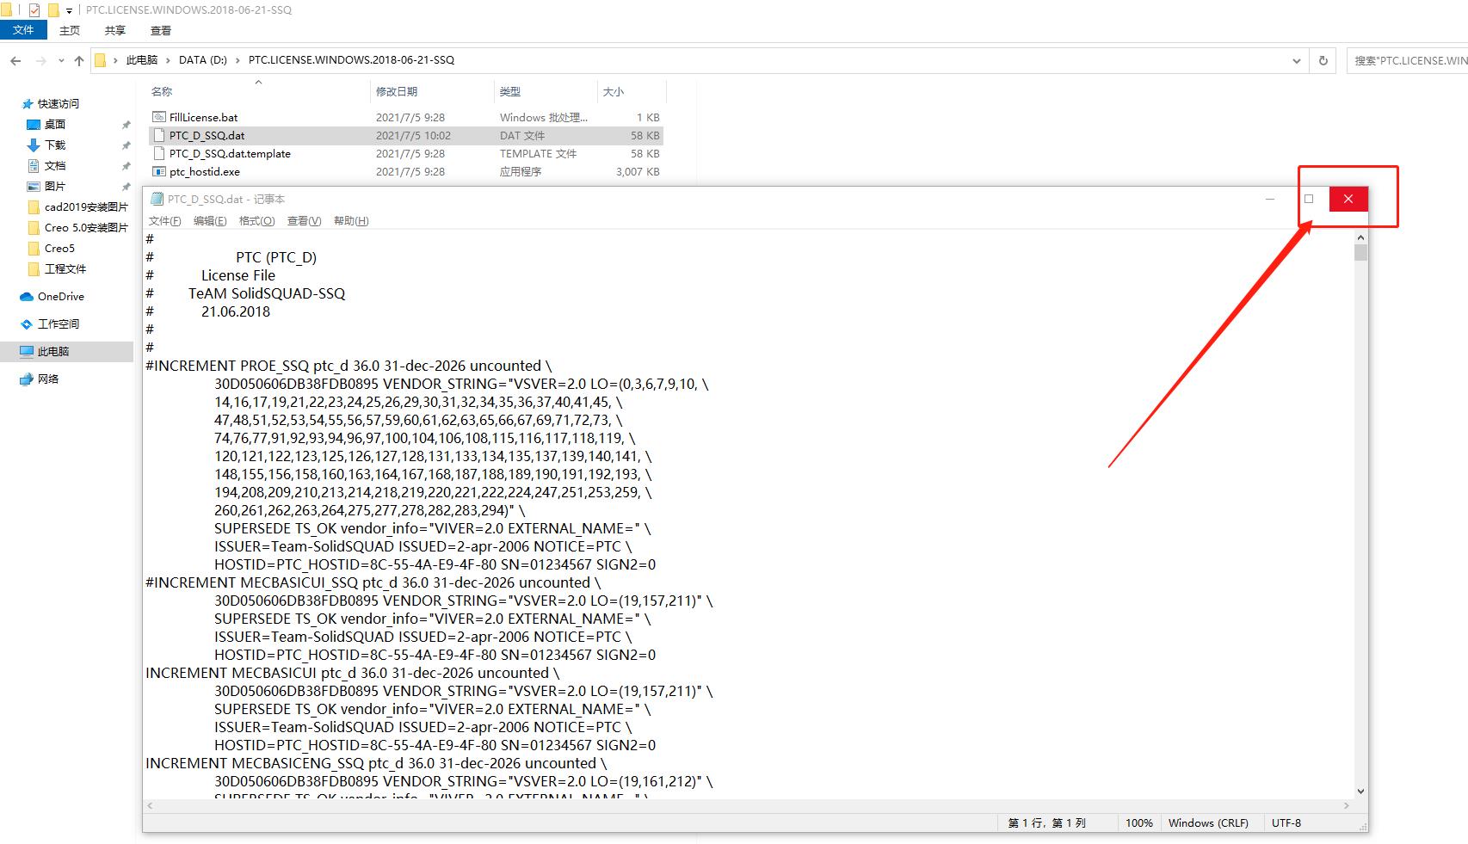Open 图片 in the navigation pane

(x=55, y=187)
